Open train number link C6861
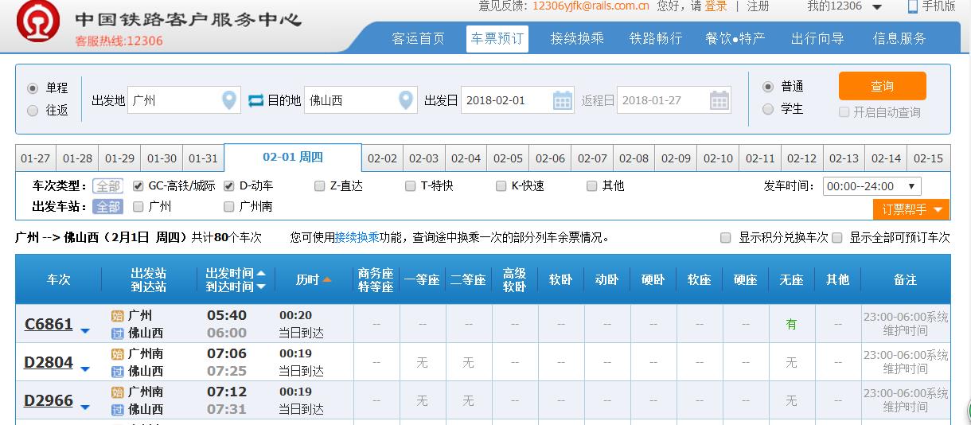This screenshot has width=971, height=425. point(49,324)
